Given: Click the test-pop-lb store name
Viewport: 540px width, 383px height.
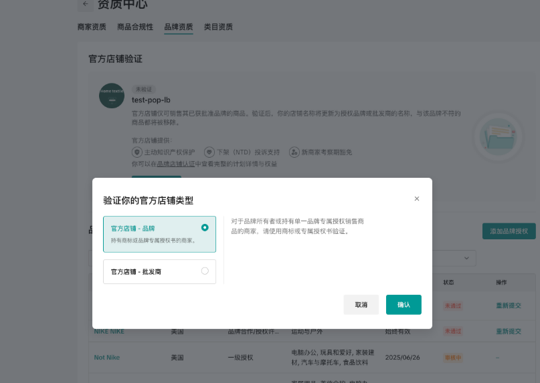Looking at the screenshot, I should 151,100.
